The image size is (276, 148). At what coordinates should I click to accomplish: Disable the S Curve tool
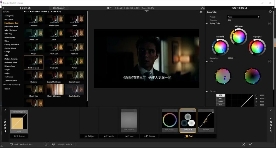pos(212,110)
